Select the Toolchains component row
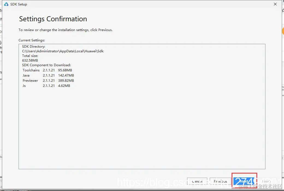The image size is (284, 191). 47,70
